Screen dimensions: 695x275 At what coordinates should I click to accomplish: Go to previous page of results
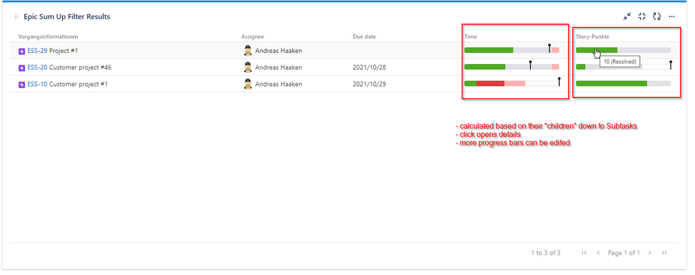pos(598,253)
